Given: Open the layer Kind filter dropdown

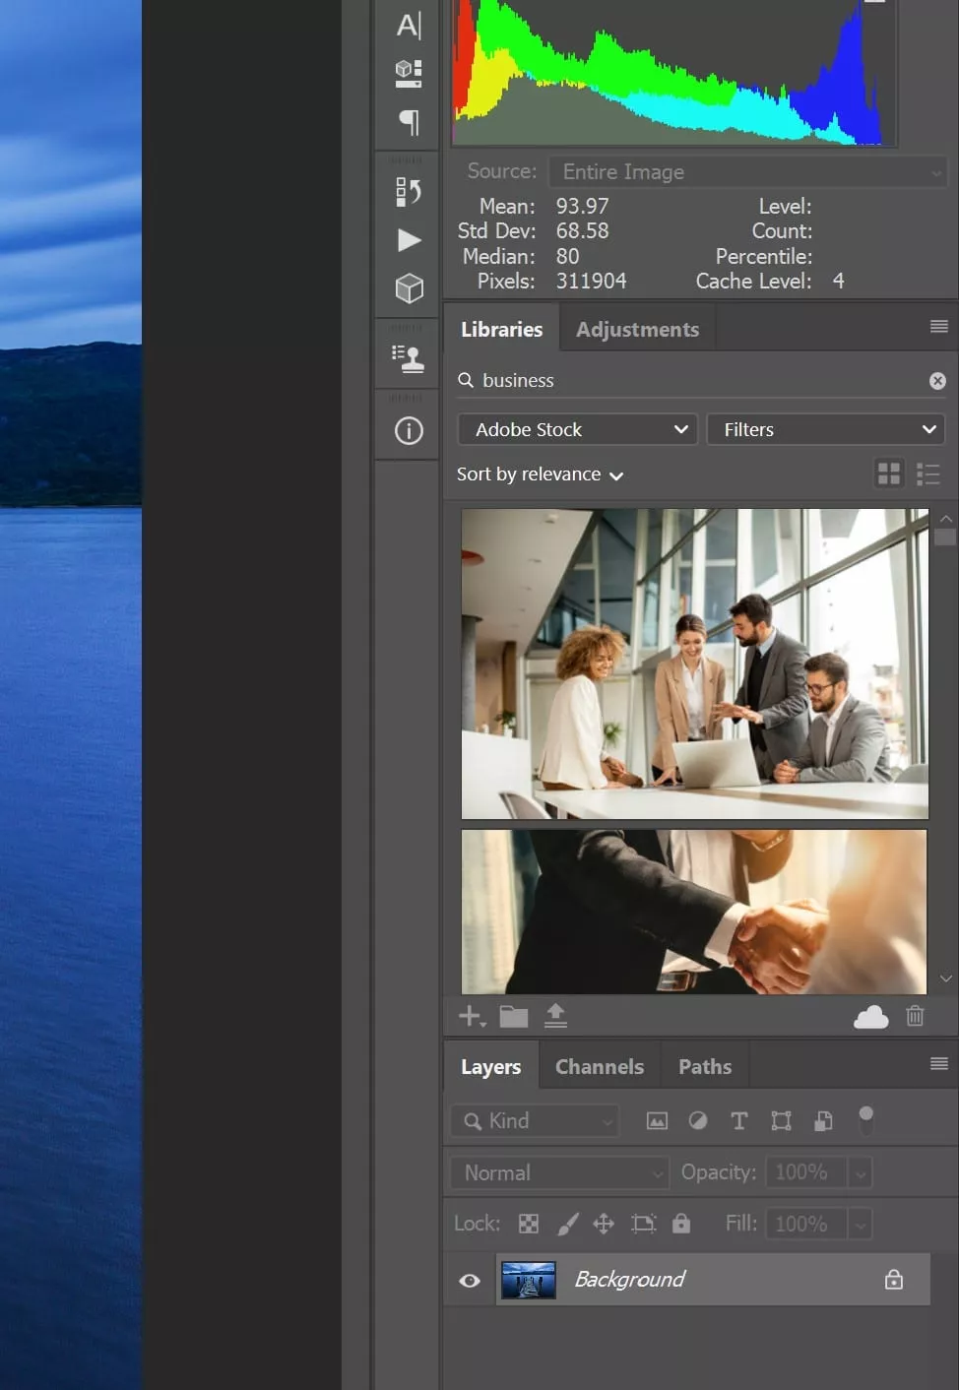Looking at the screenshot, I should (535, 1120).
